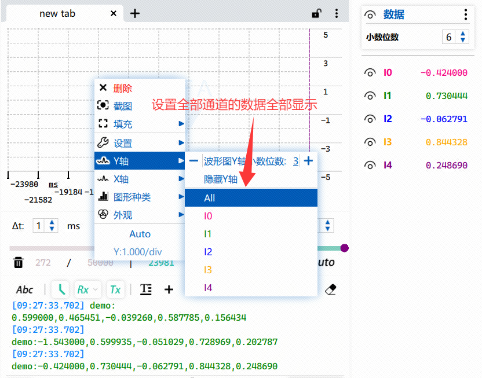Click the 小数位数 stepper arrows
Viewport: 482px width, 378px height.
click(x=463, y=37)
